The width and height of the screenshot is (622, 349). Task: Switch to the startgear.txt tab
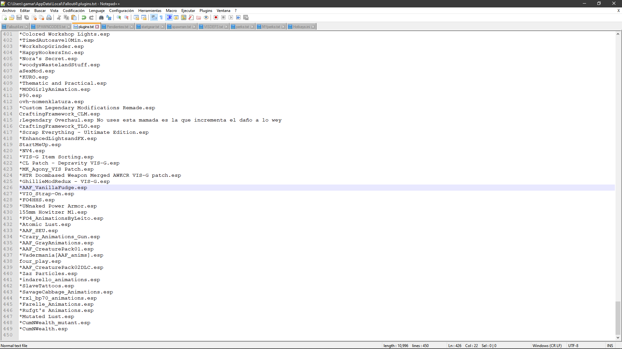pos(150,27)
